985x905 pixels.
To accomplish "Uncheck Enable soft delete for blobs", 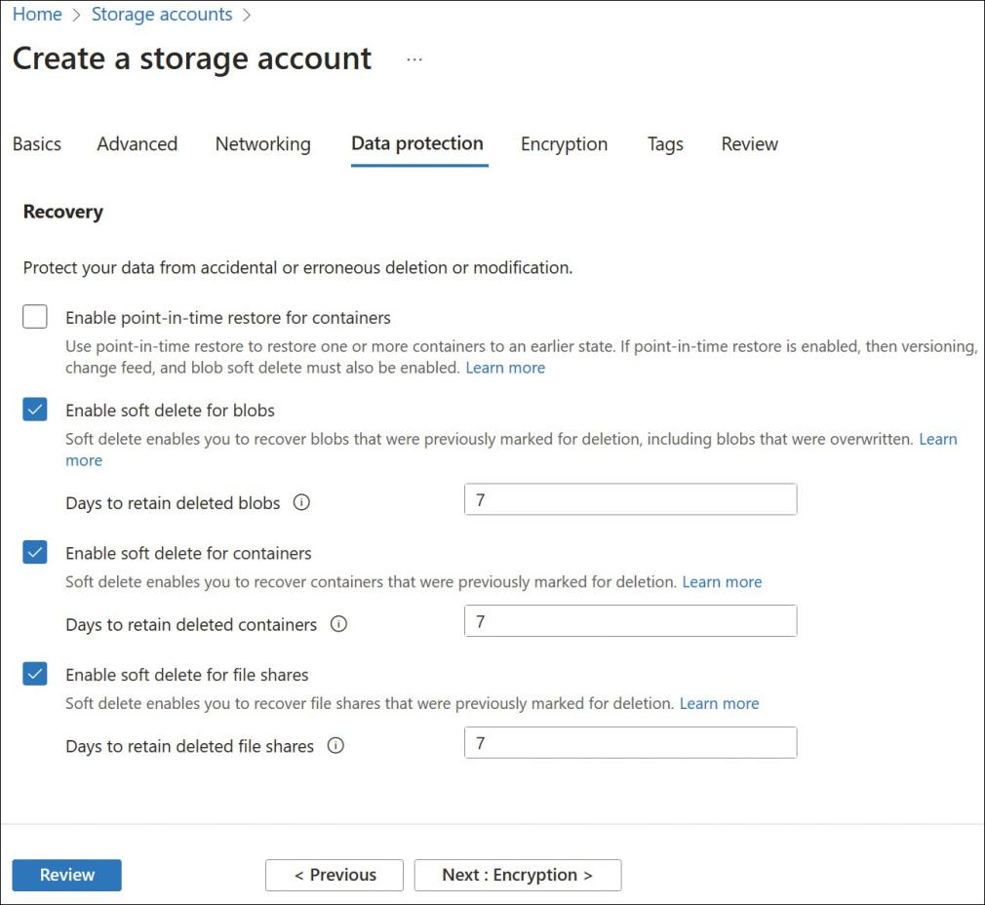I will pyautogui.click(x=35, y=410).
